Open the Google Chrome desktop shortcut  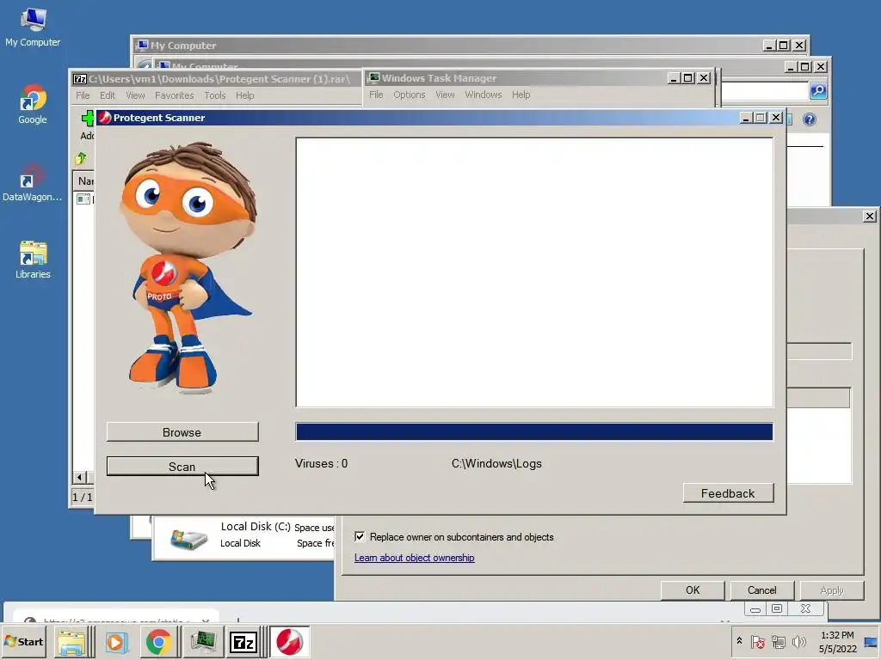point(33,104)
